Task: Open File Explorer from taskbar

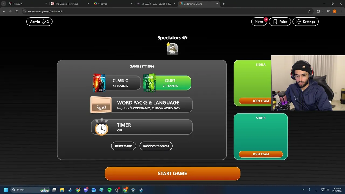Action: (62, 190)
